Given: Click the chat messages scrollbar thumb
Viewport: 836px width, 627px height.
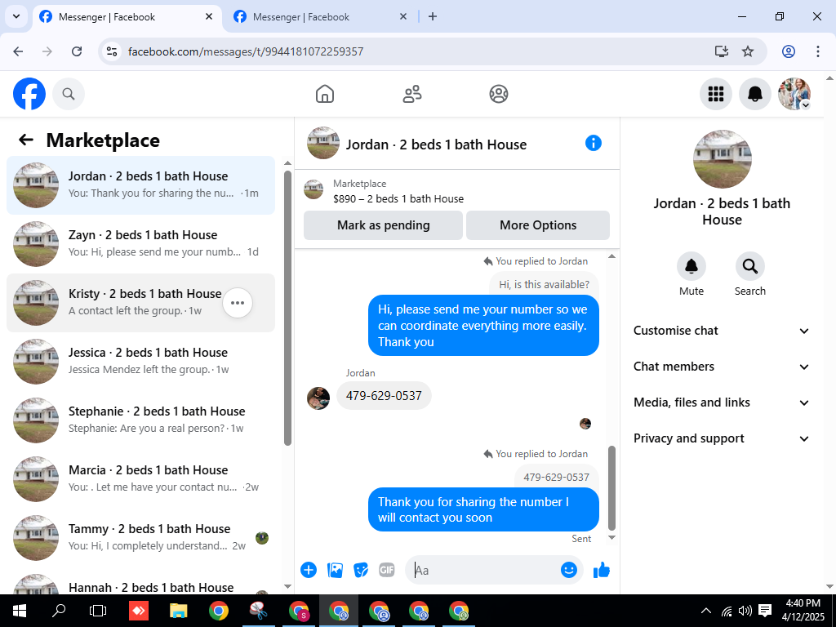Looking at the screenshot, I should click(611, 488).
